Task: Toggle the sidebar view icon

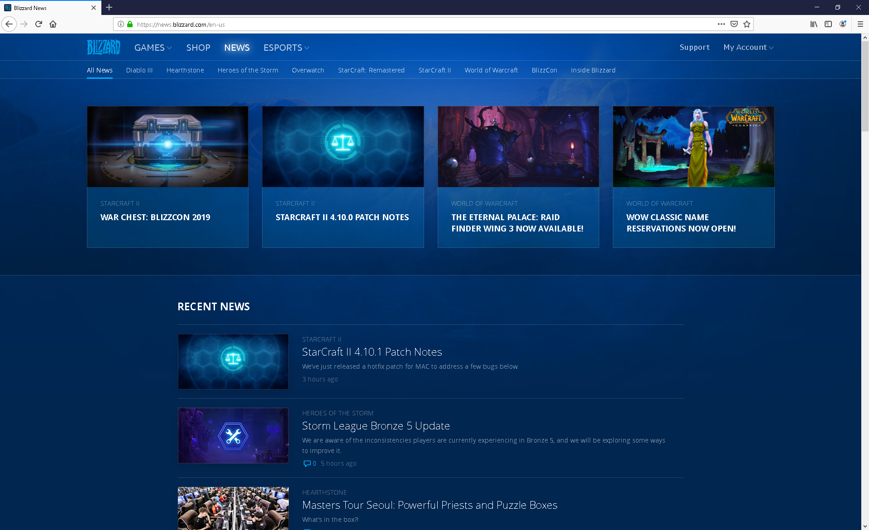Action: pos(828,24)
